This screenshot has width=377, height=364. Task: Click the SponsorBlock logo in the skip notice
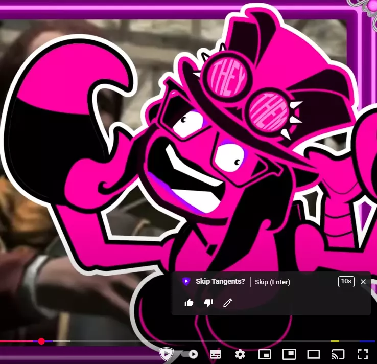pos(186,281)
